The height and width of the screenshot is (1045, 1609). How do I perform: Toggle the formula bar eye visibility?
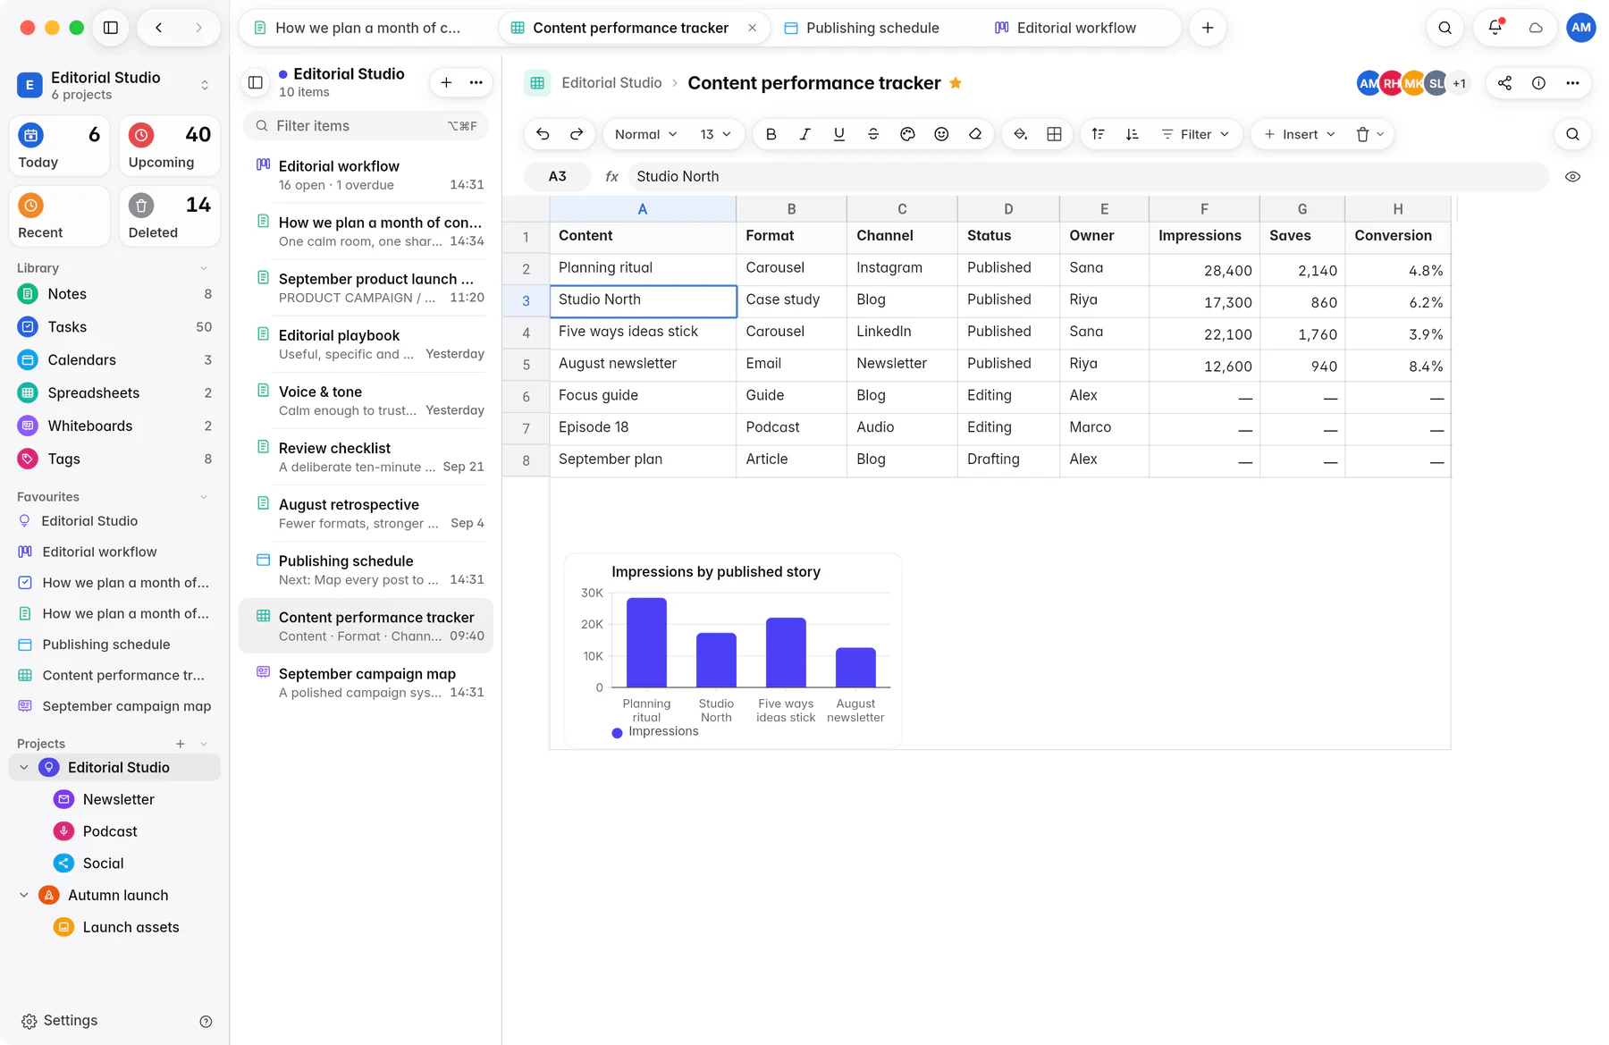(x=1572, y=177)
